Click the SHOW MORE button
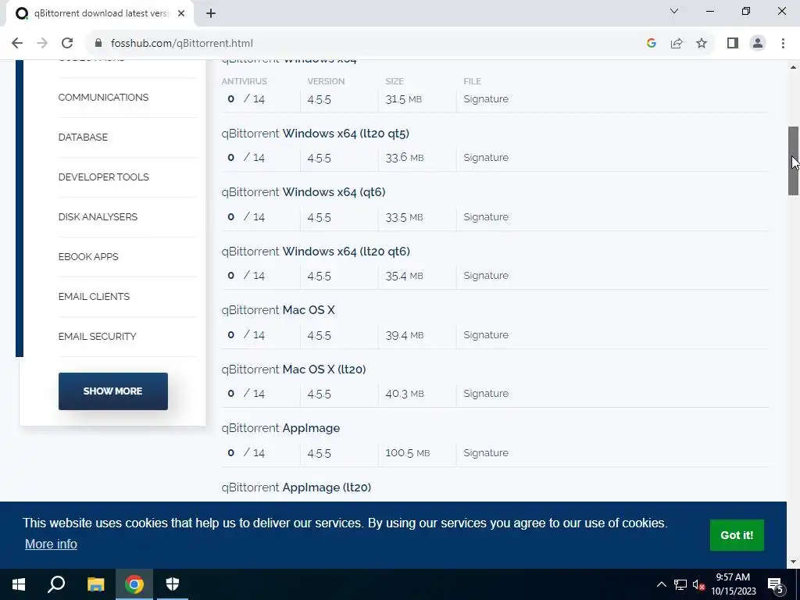Viewport: 800px width, 600px height. (112, 391)
